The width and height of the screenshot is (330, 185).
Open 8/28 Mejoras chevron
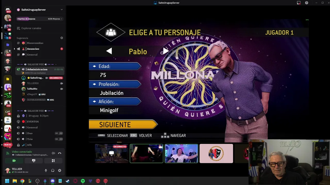(61, 19)
